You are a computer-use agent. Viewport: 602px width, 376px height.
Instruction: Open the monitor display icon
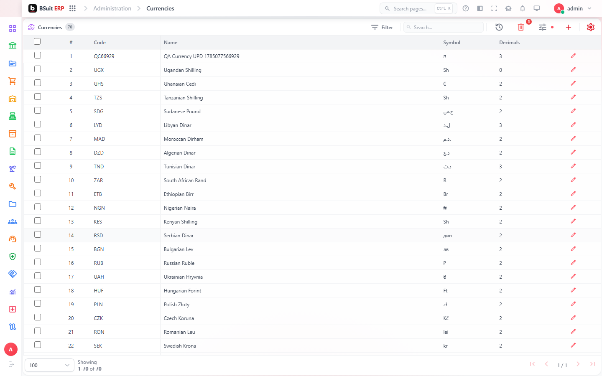pos(537,8)
